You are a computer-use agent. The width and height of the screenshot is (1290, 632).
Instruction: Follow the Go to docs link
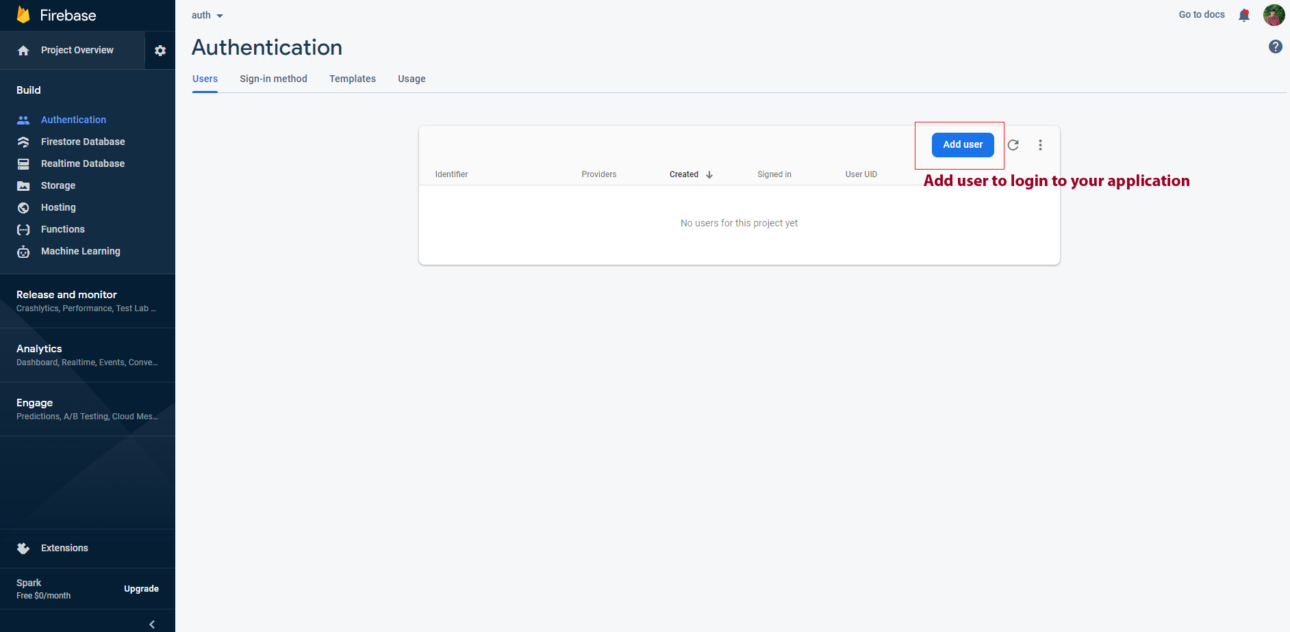tap(1201, 14)
